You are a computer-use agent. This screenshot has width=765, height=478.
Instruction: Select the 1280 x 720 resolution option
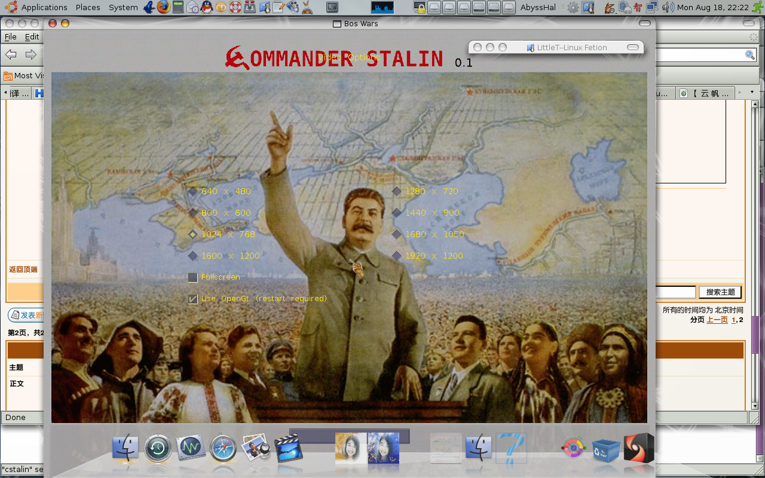pyautogui.click(x=425, y=191)
